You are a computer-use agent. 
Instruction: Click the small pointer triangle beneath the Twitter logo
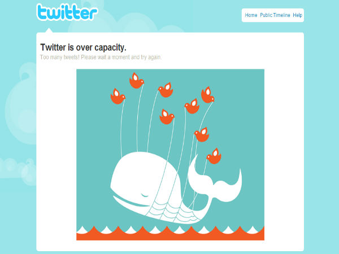(49, 30)
